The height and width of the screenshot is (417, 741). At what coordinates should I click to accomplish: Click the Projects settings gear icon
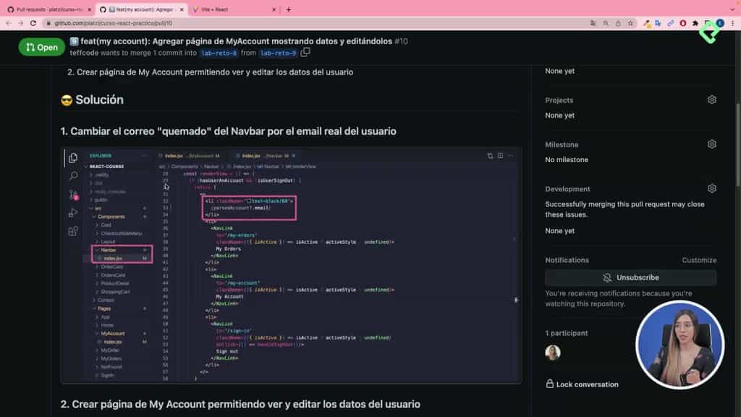click(x=712, y=100)
